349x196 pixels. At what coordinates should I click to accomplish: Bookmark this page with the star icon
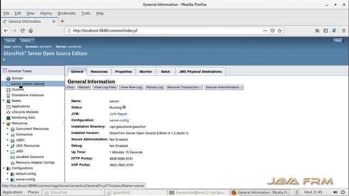[280, 30]
